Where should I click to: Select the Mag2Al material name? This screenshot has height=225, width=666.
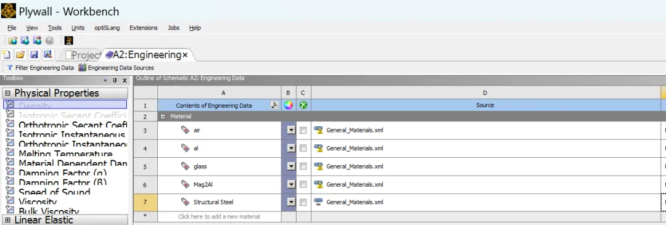point(203,184)
